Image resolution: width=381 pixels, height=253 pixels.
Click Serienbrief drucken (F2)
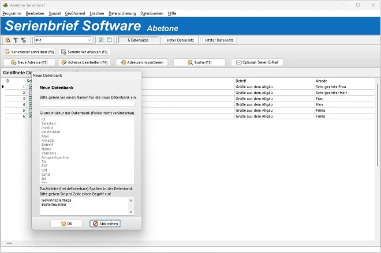pos(84,52)
